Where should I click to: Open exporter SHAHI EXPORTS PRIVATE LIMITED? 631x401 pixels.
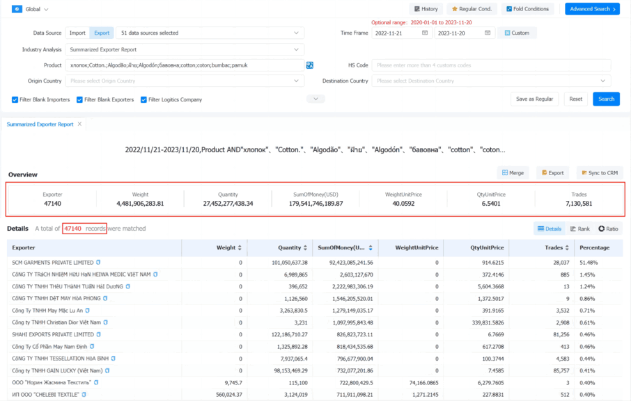click(x=53, y=334)
